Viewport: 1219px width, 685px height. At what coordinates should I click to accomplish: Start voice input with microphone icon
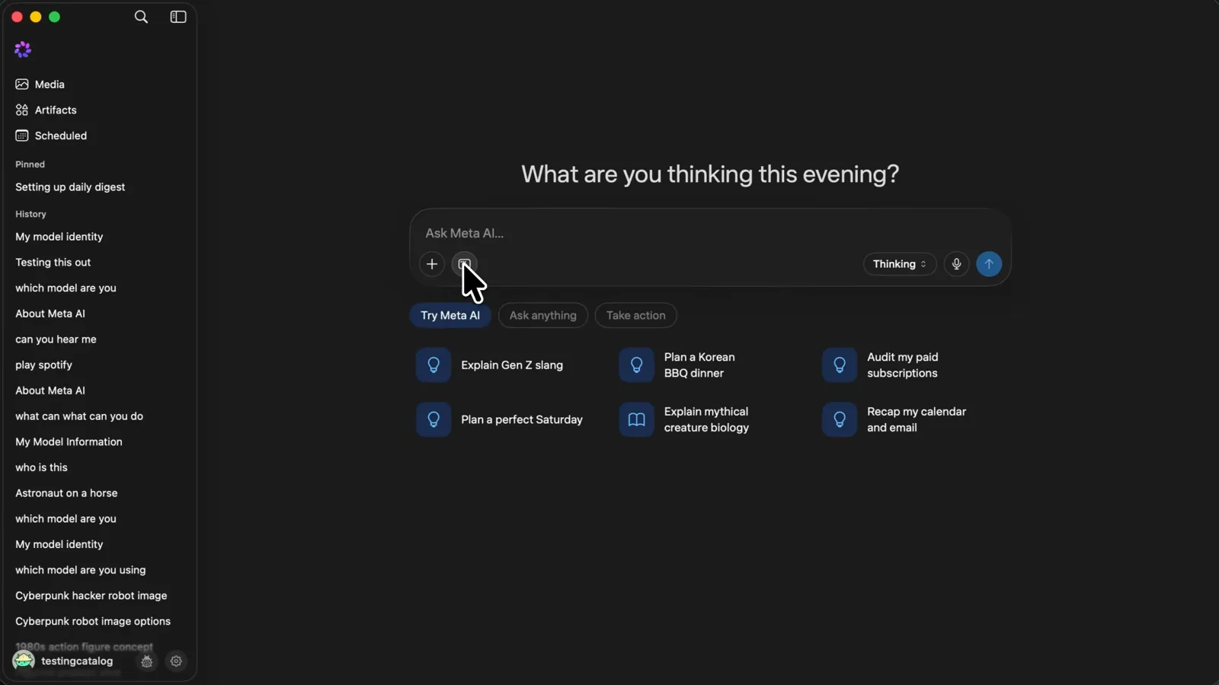956,264
